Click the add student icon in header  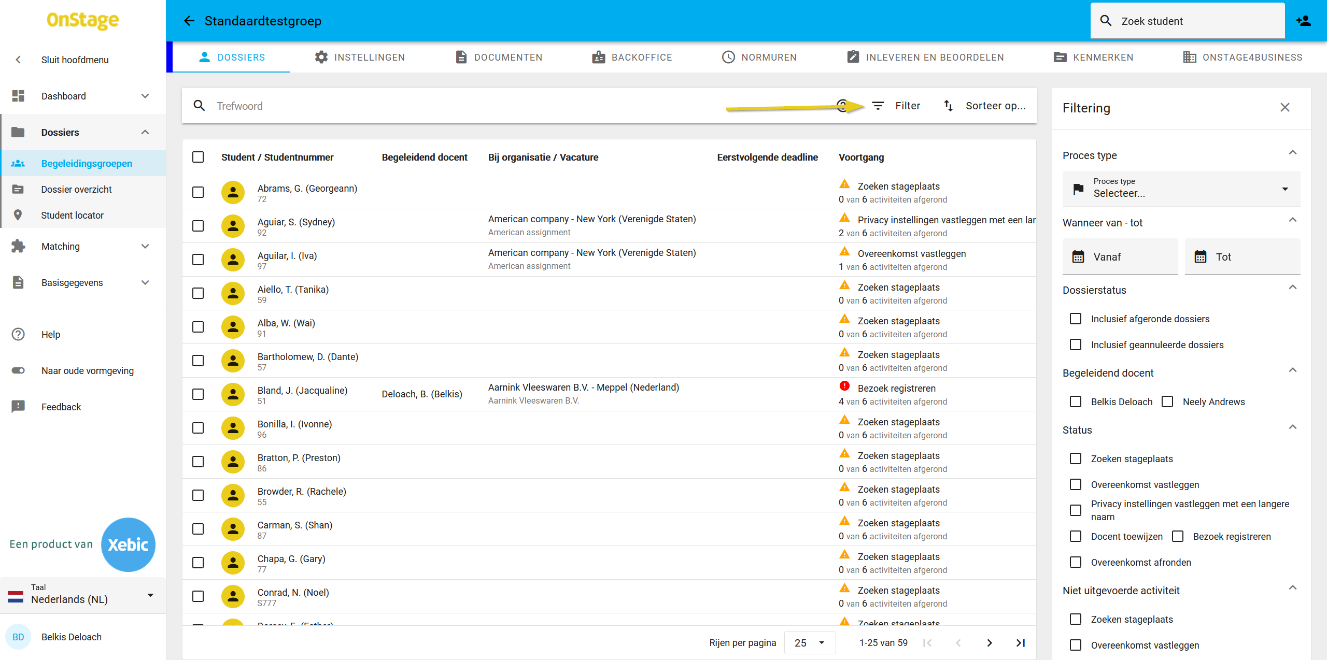(x=1304, y=21)
